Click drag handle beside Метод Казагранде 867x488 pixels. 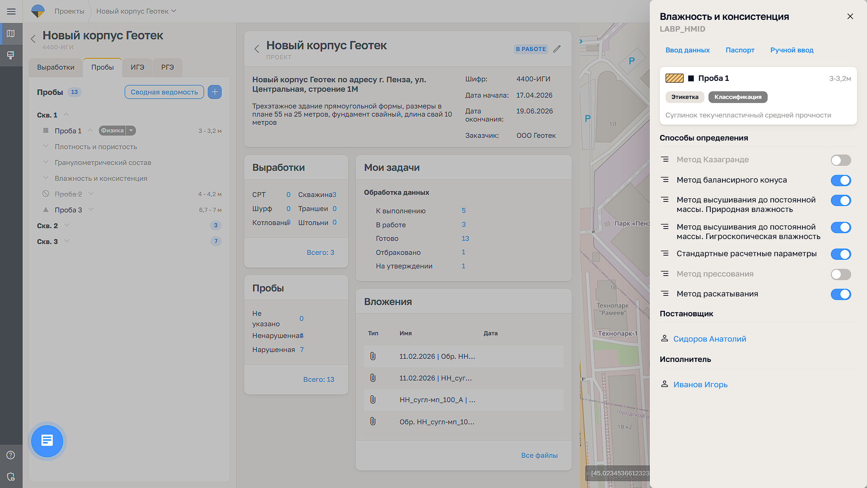coord(665,160)
